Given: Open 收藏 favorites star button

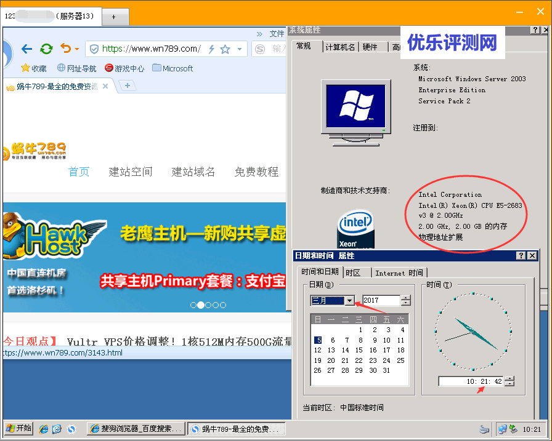Looking at the screenshot, I should (x=34, y=68).
